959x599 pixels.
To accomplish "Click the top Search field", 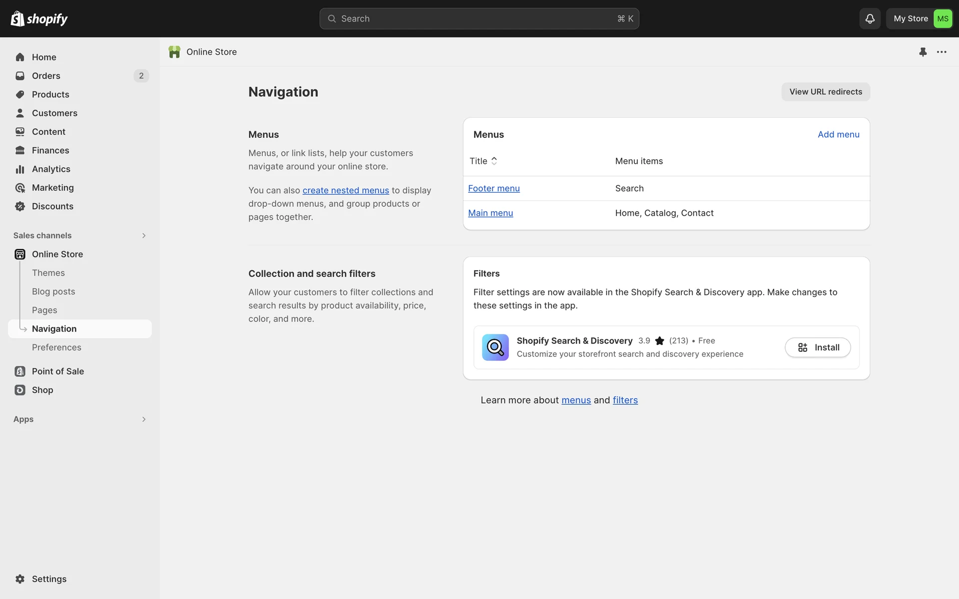I will [479, 18].
